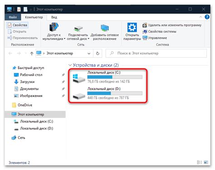The height and width of the screenshot is (170, 215).
Task: Select Удалить или изменить программу
Action: click(x=172, y=25)
